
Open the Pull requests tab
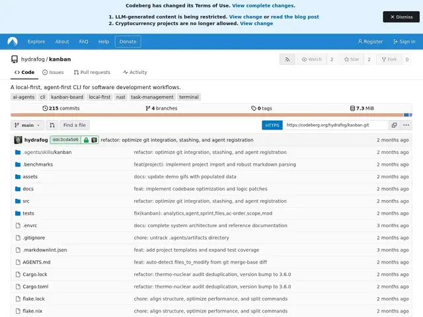[92, 72]
